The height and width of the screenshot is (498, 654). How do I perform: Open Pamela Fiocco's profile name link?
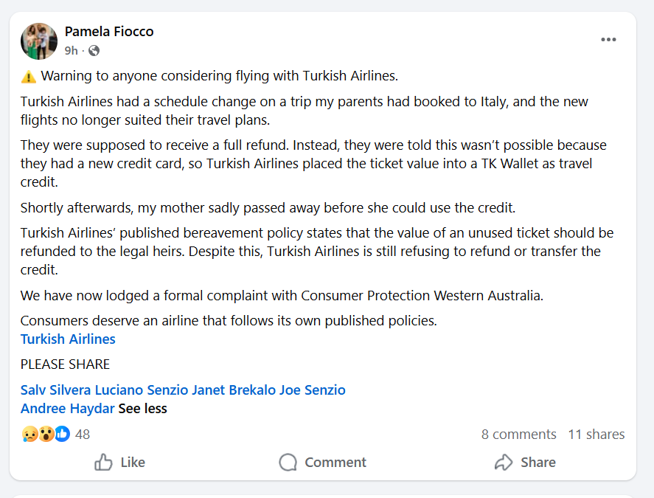point(109,31)
